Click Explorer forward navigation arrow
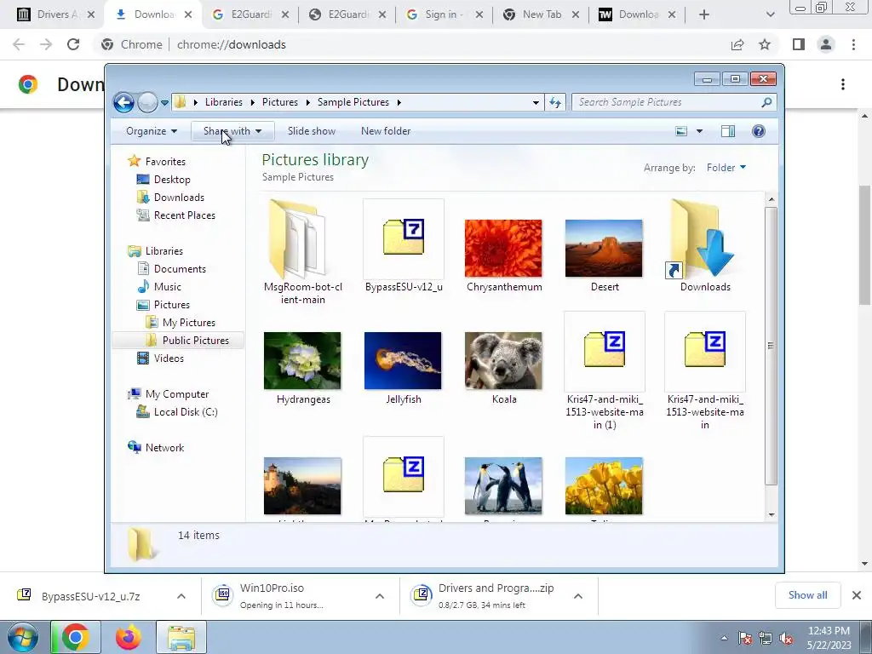Image resolution: width=872 pixels, height=654 pixels. tap(147, 102)
